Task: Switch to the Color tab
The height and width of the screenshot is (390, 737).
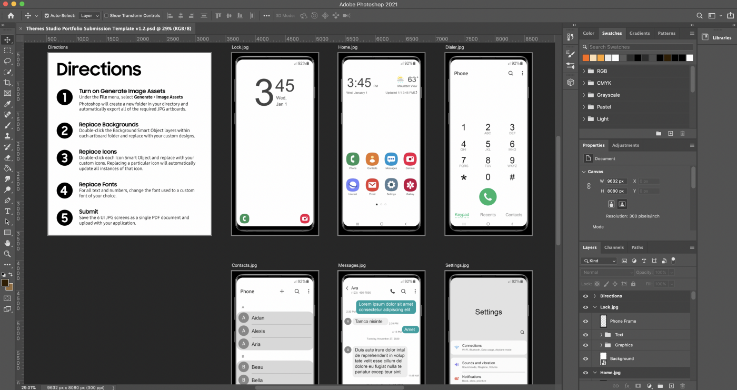Action: point(589,33)
